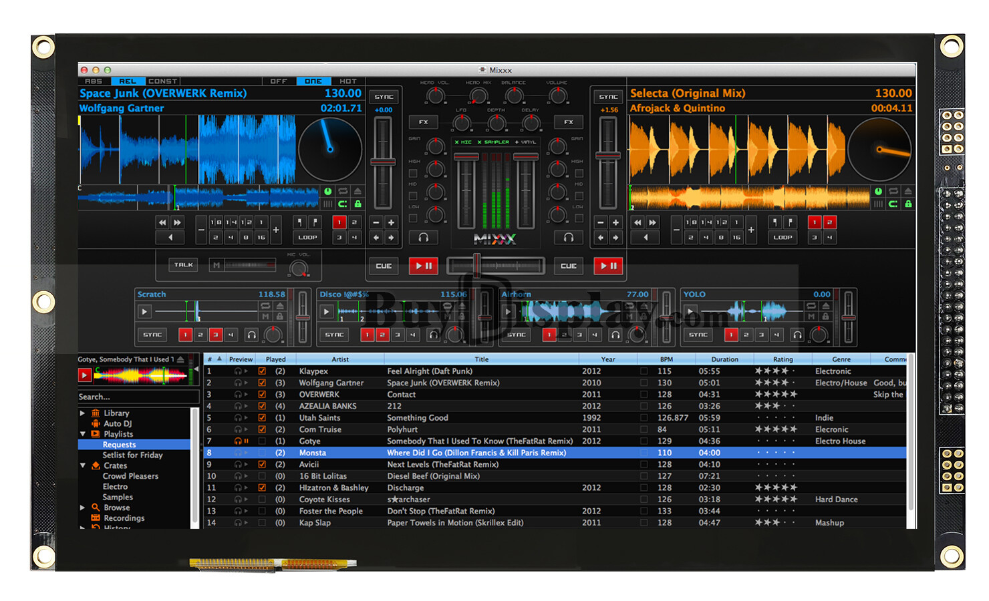The width and height of the screenshot is (989, 601).
Task: Play the Gotye preview deck
Action: tap(85, 375)
